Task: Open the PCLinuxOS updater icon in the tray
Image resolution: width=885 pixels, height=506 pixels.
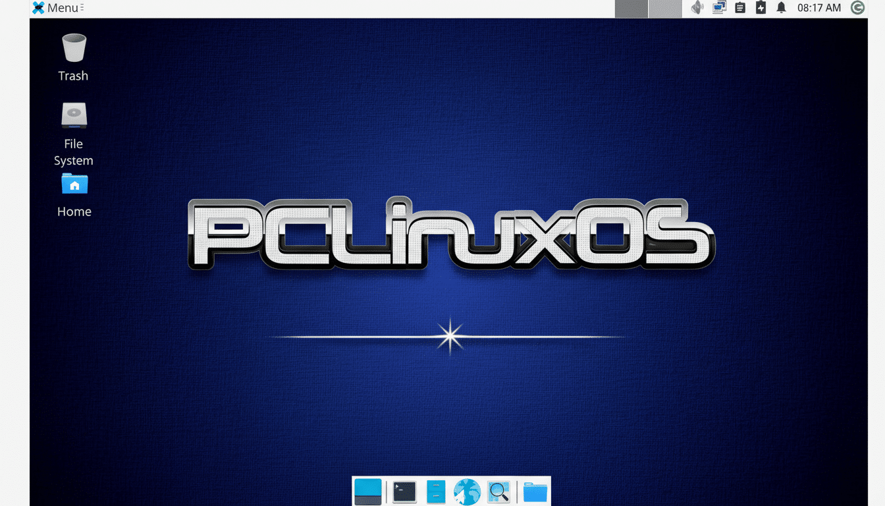Action: (857, 7)
